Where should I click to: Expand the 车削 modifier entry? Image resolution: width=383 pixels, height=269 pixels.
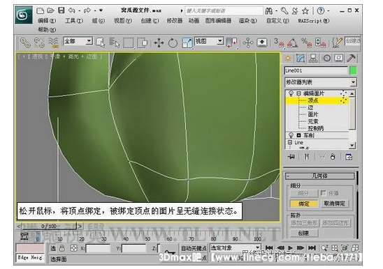point(298,135)
